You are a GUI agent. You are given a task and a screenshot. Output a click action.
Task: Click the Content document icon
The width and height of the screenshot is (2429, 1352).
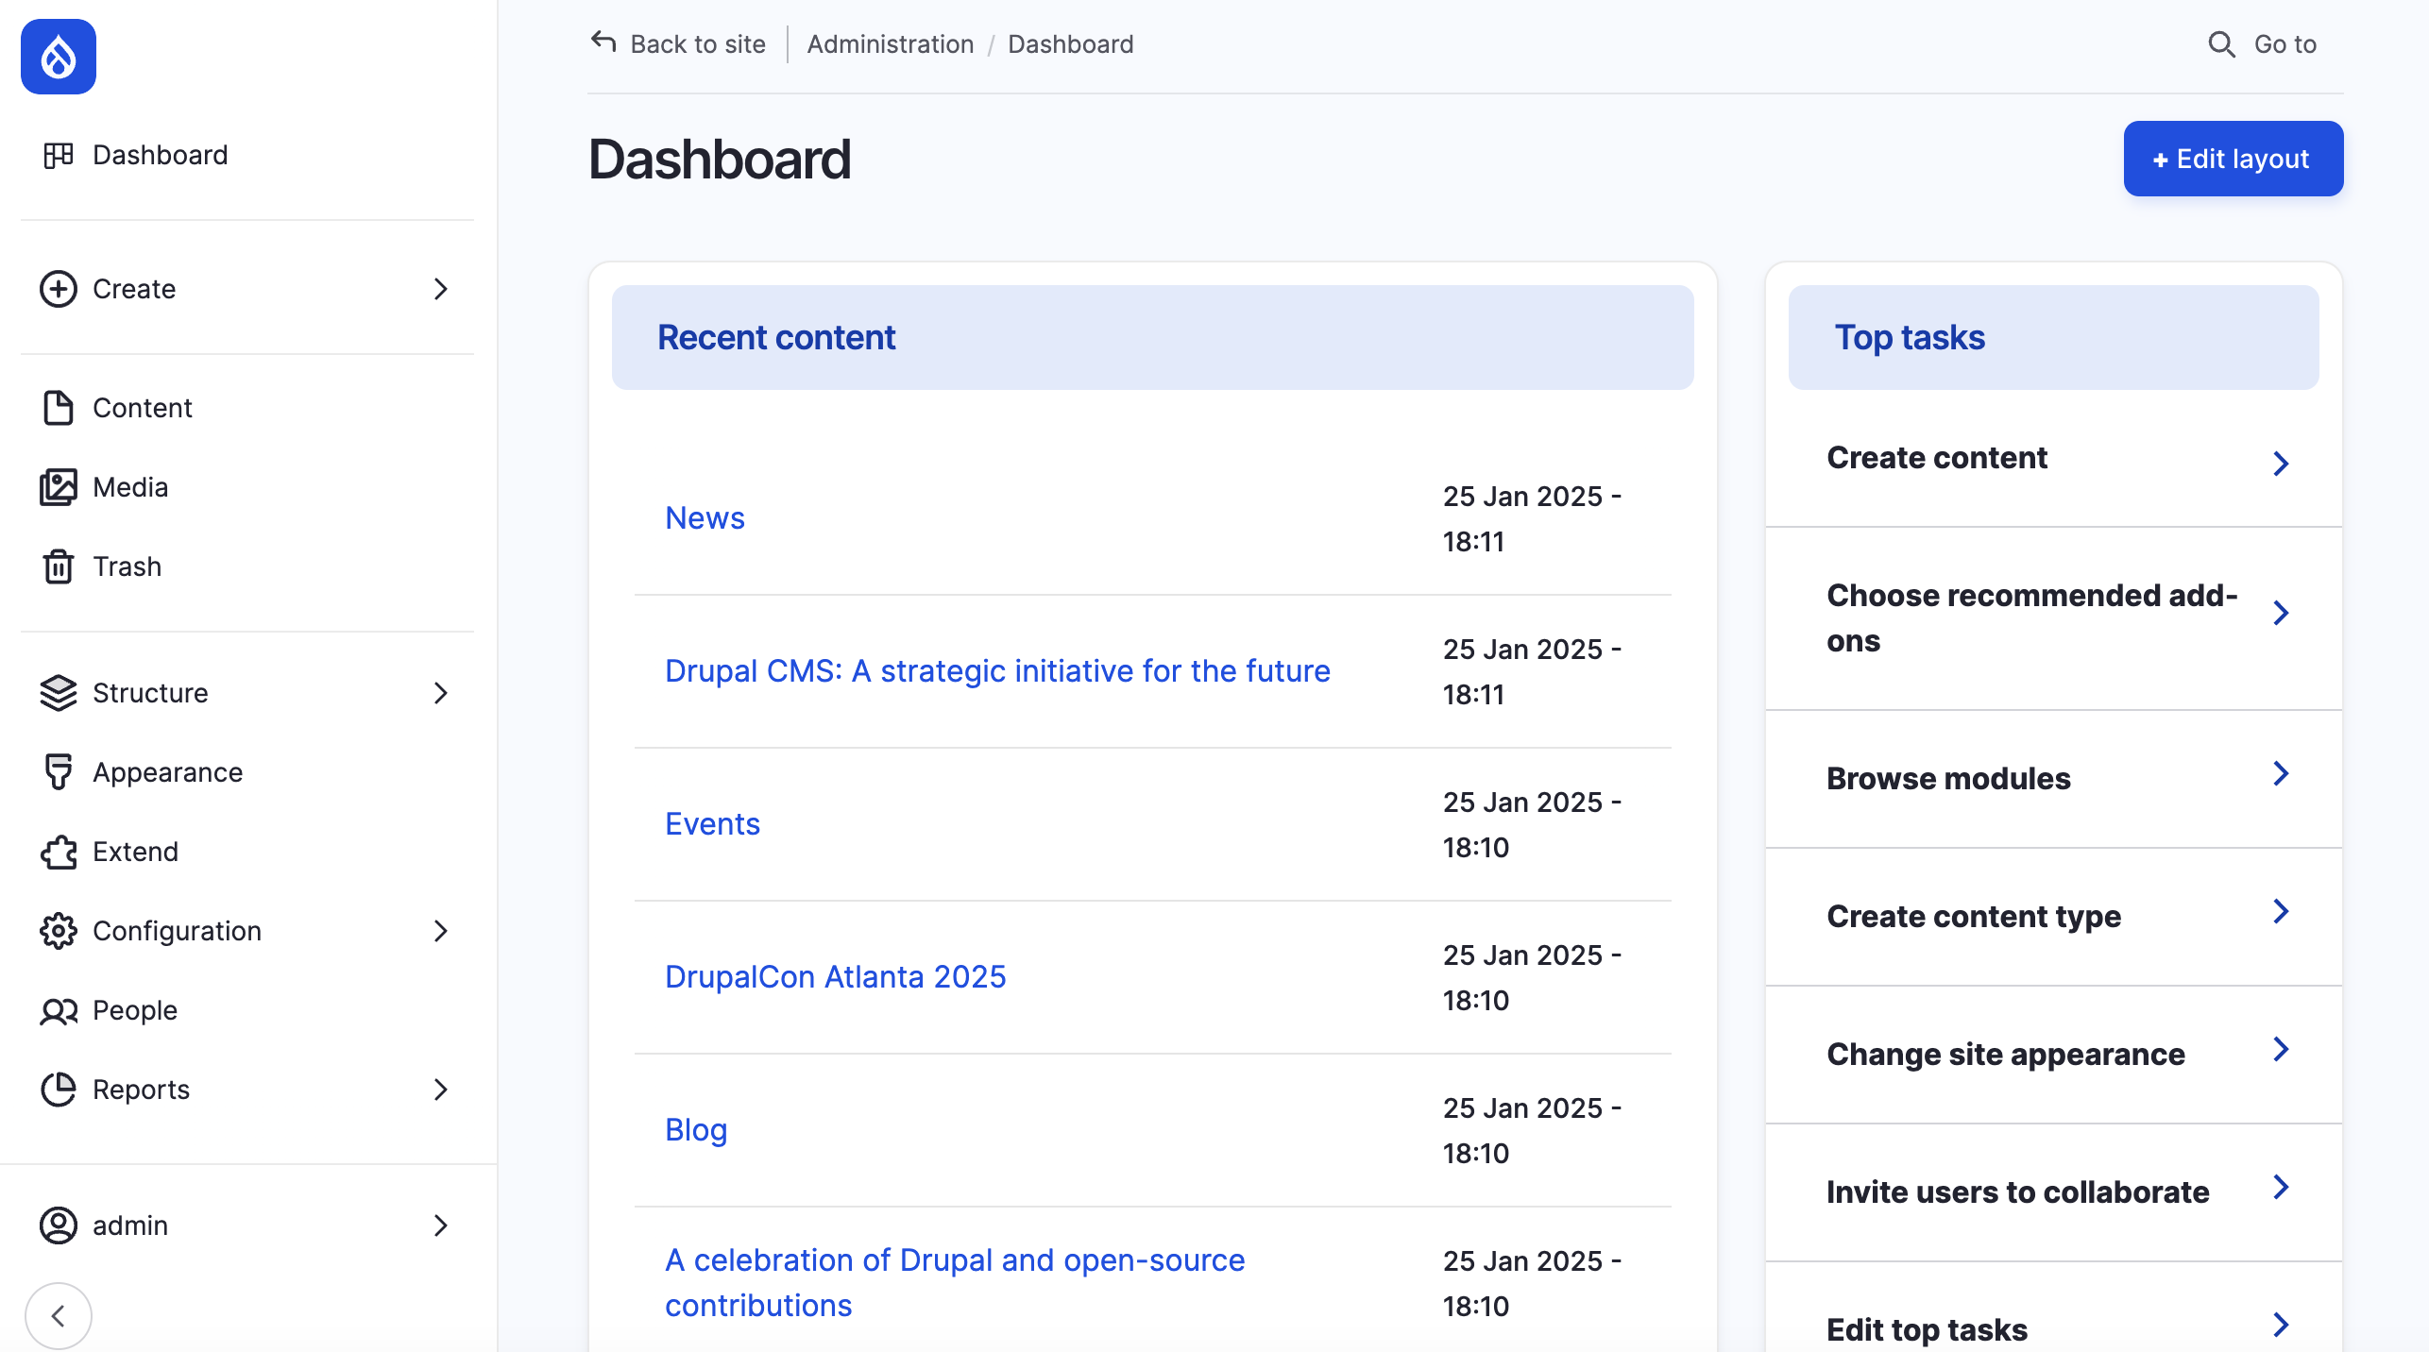(x=57, y=406)
